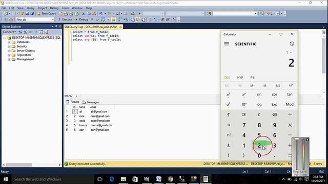Switch to the Results tab
328x184 pixels.
coord(73,102)
